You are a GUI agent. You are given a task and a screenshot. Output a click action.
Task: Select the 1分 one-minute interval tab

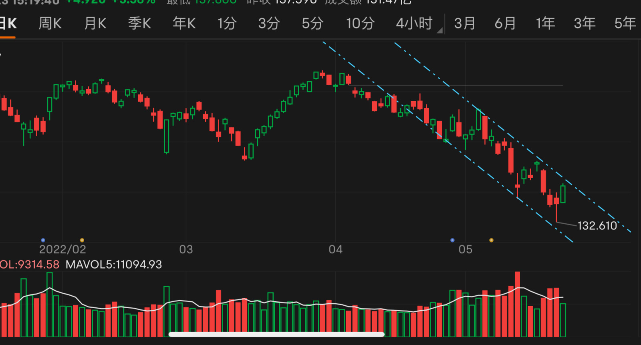(x=227, y=23)
